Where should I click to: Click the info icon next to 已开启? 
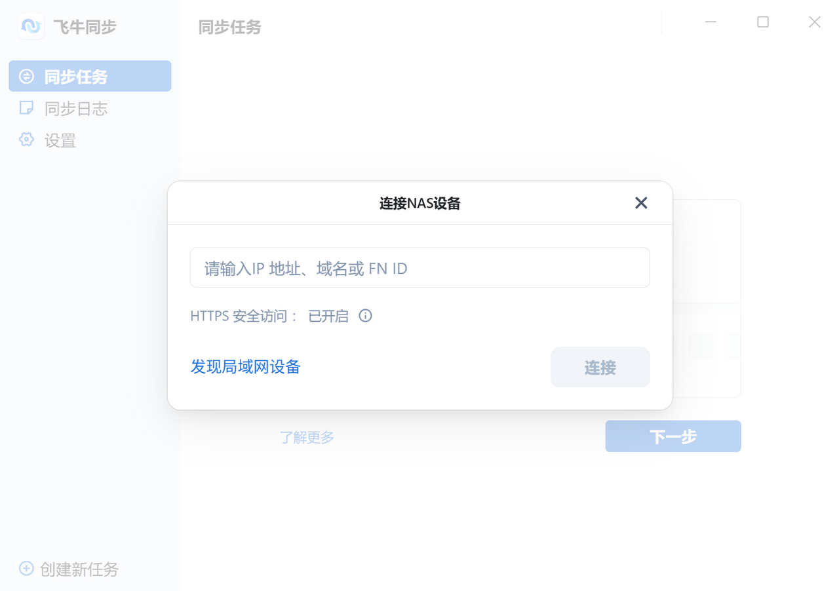[365, 316]
